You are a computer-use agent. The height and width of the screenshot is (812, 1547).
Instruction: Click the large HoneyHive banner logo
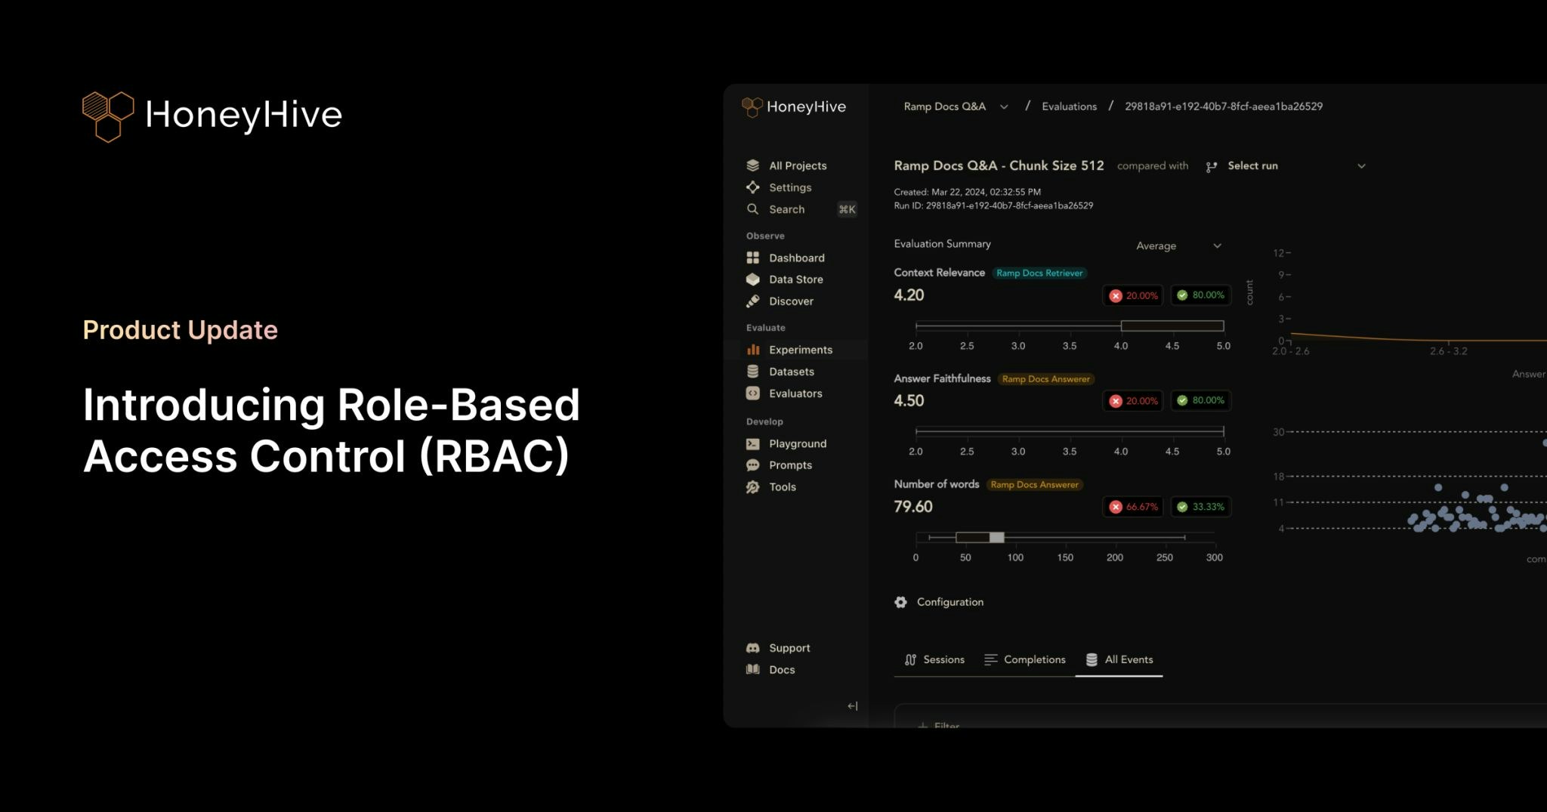(x=212, y=116)
